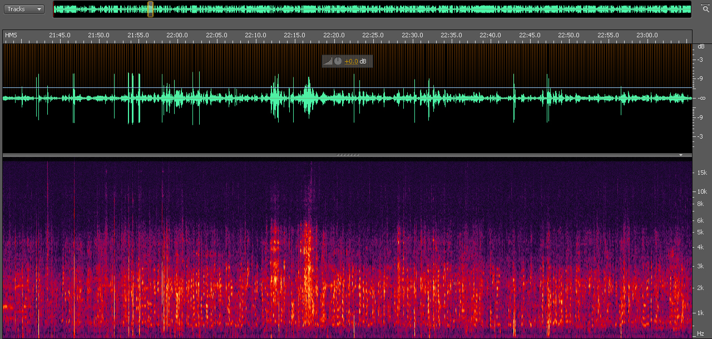This screenshot has width=712, height=339.
Task: Click the small triangle on the divider bar
Action: tap(680, 155)
